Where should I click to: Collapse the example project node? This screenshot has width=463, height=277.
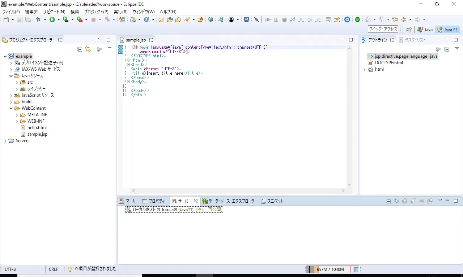coord(5,56)
